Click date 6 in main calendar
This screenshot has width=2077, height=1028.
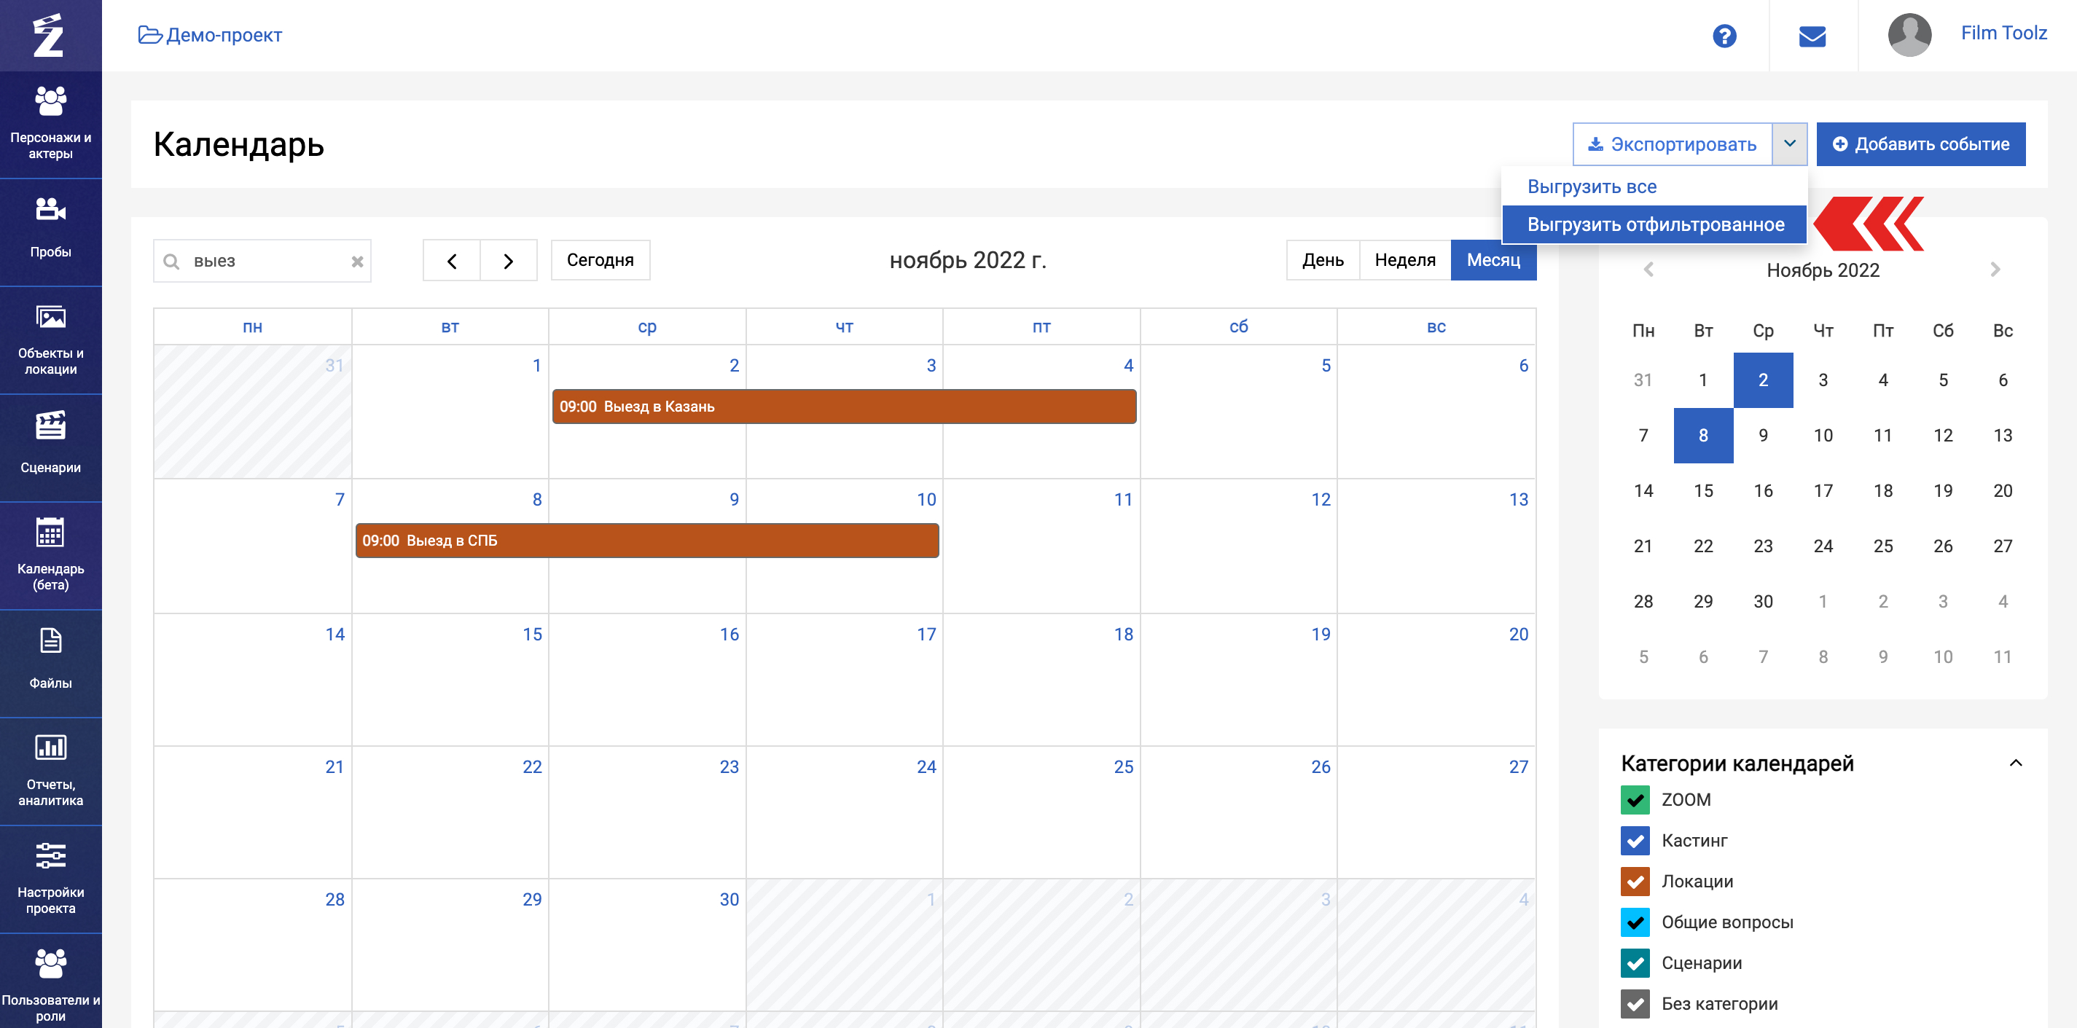pyautogui.click(x=1523, y=366)
